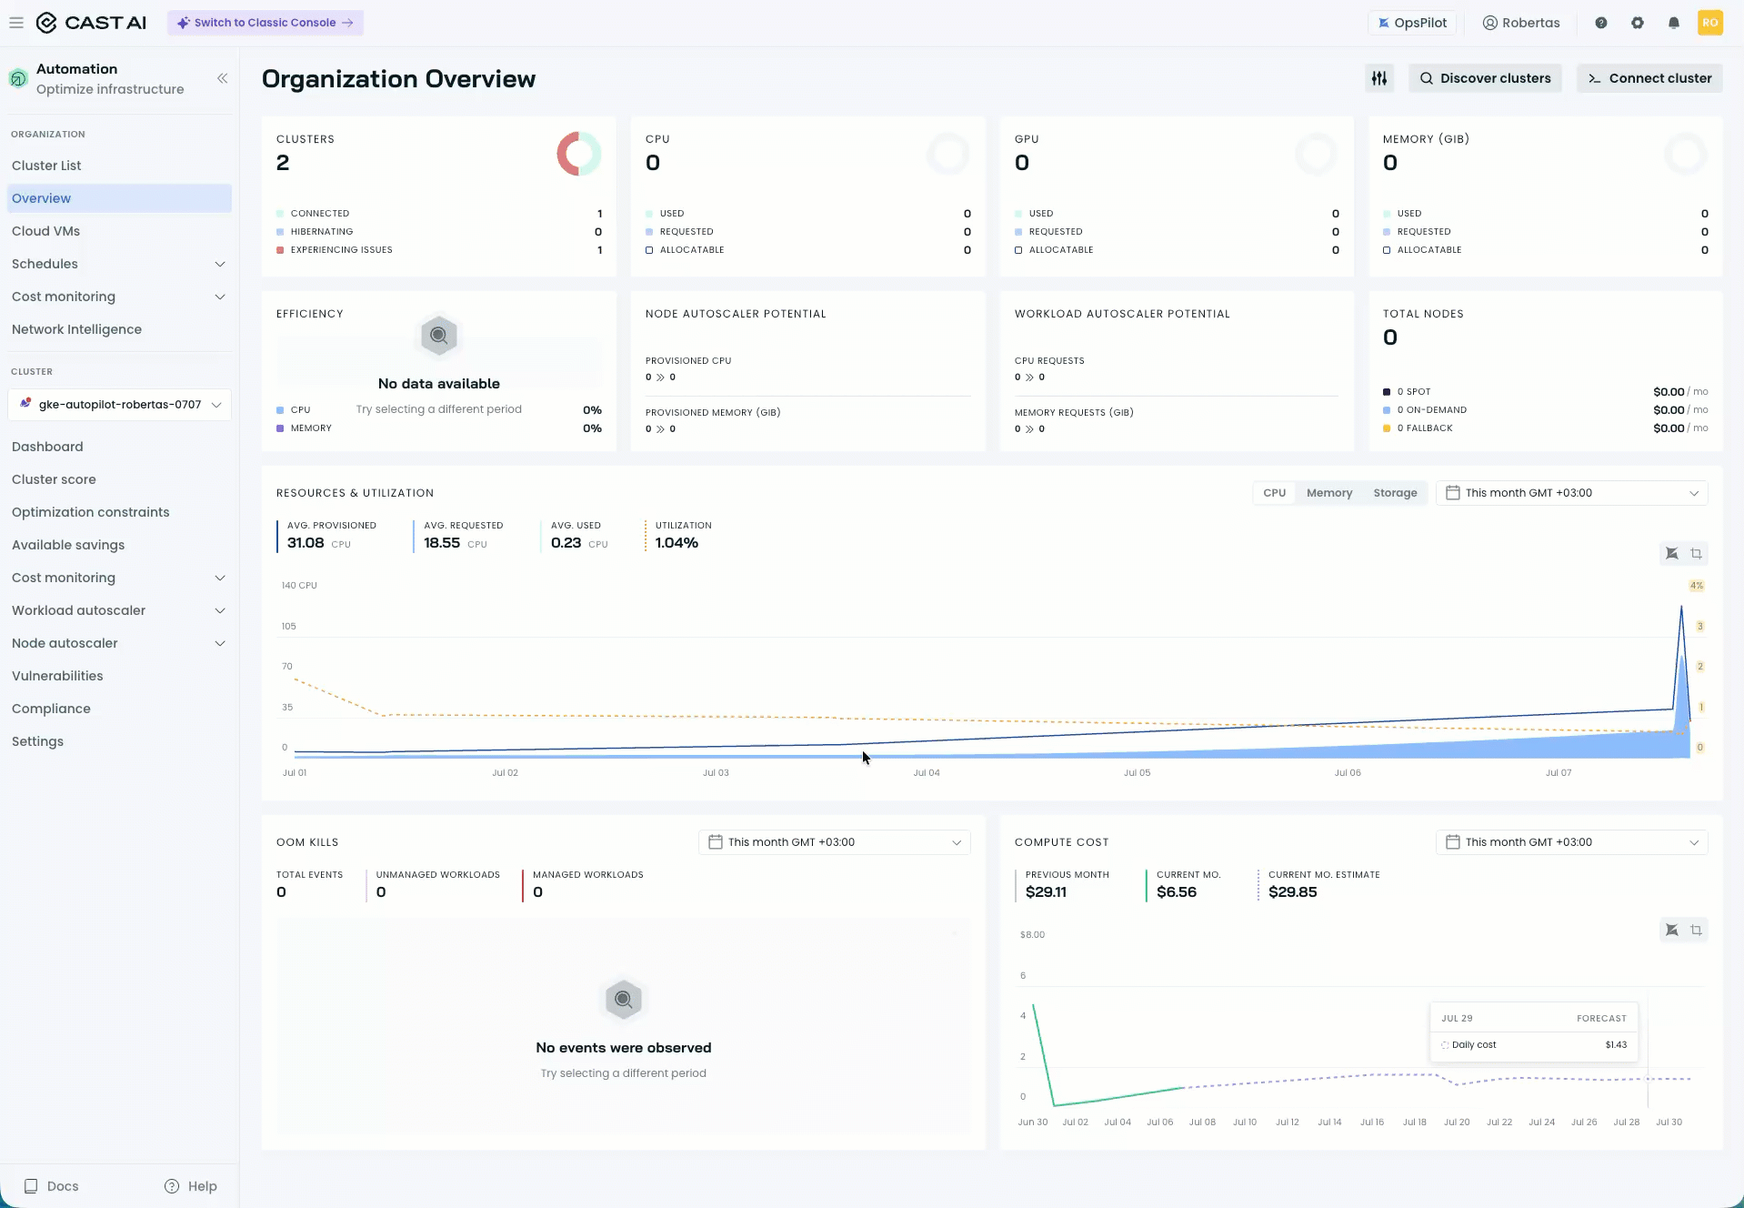Click crop icon on Resources & Utilization chart
The width and height of the screenshot is (1744, 1208).
tap(1696, 554)
